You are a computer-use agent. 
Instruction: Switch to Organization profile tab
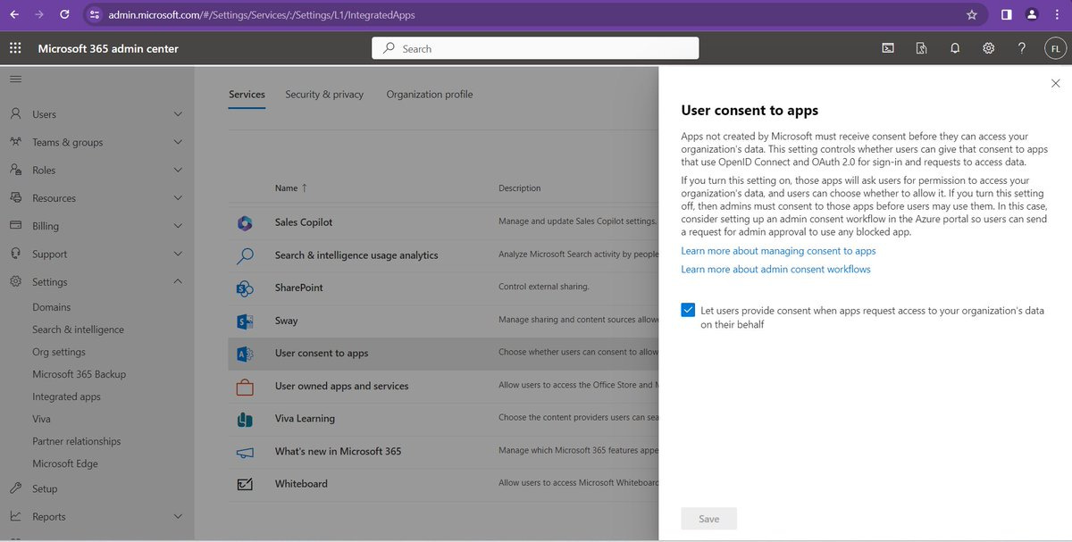tap(430, 95)
